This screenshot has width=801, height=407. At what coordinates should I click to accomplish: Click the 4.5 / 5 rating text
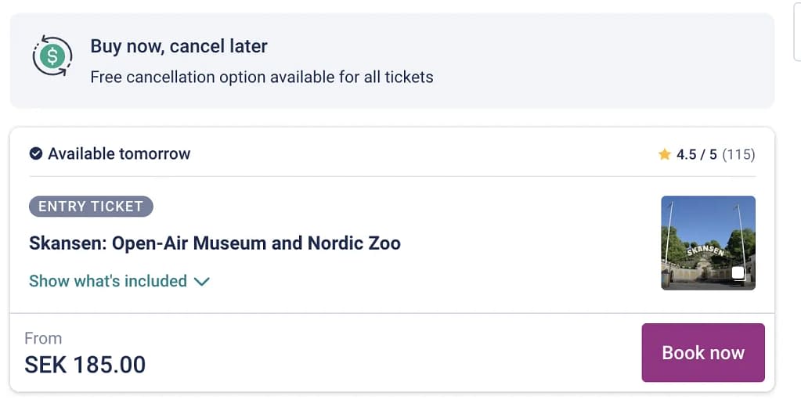coord(697,154)
